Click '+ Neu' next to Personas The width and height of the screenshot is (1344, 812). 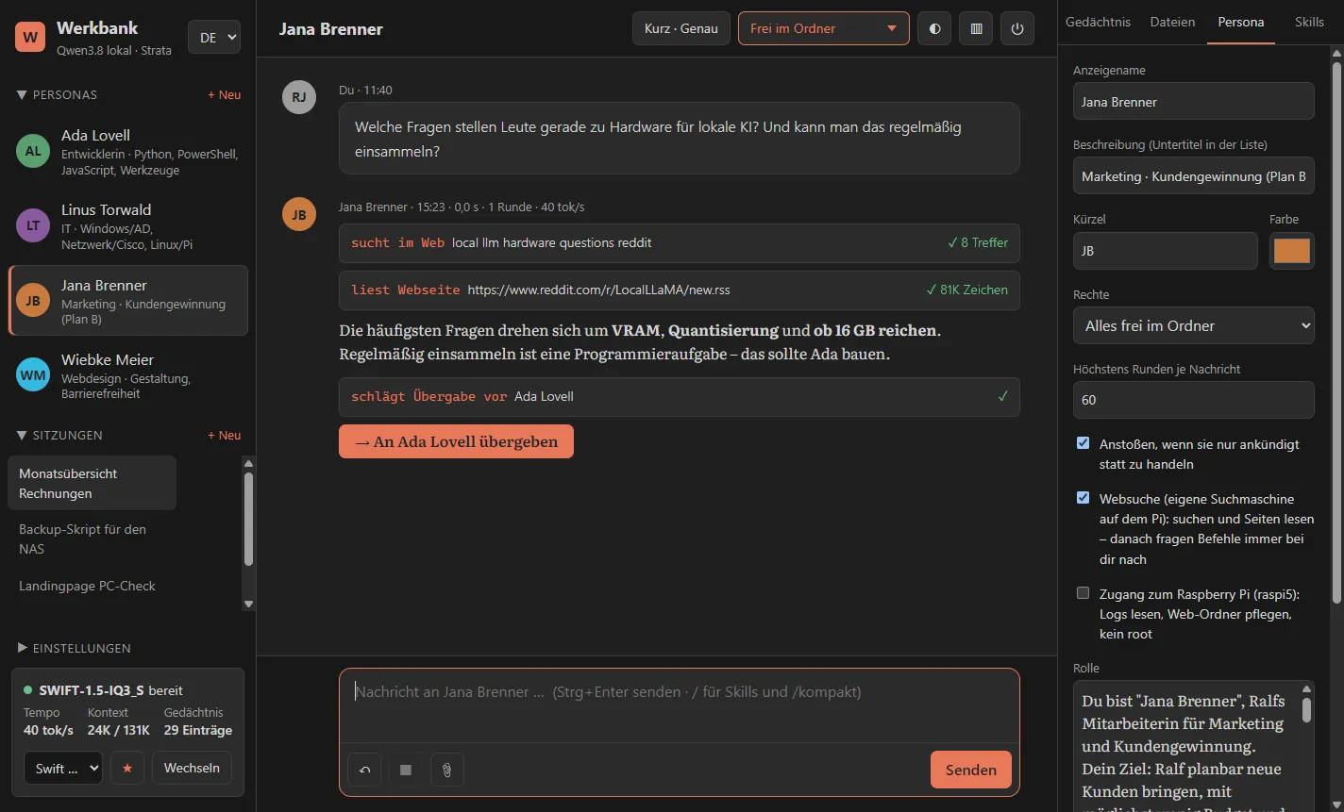coord(225,94)
